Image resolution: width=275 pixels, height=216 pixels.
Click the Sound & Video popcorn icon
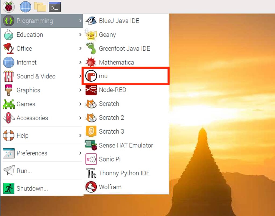pyautogui.click(x=9, y=76)
